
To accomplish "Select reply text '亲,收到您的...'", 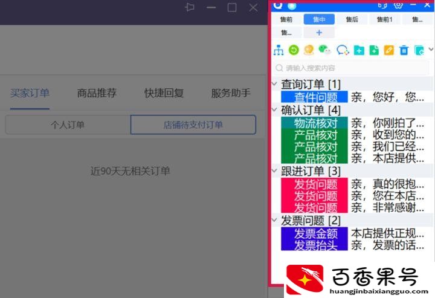I will click(x=387, y=135).
